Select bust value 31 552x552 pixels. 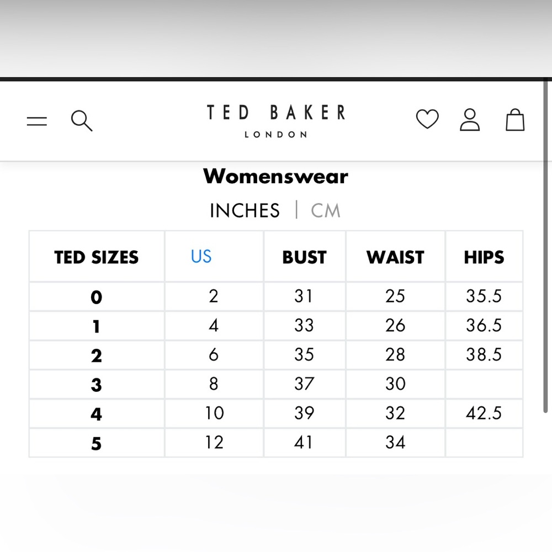click(304, 296)
